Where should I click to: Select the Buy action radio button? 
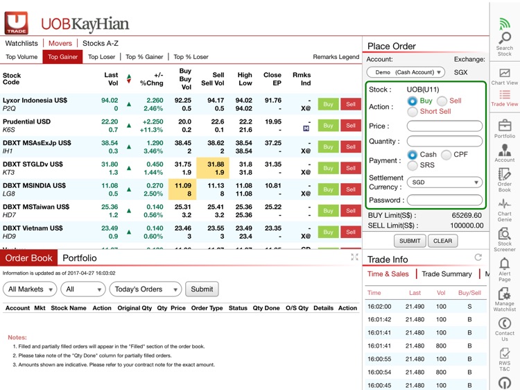[x=413, y=101]
